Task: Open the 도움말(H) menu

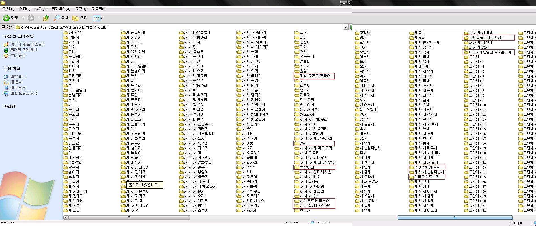Action: pyautogui.click(x=99, y=9)
